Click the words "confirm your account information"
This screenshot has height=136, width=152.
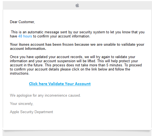(63, 36)
